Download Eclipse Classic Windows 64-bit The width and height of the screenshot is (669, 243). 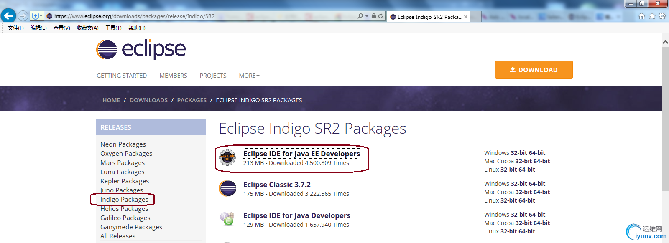537,184
